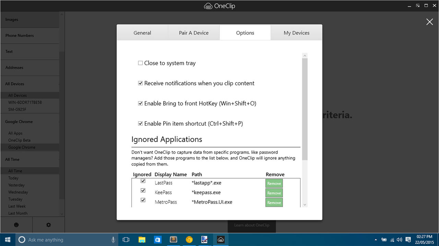Open the OneClip settings gear icon
The width and height of the screenshot is (439, 246).
click(48, 225)
